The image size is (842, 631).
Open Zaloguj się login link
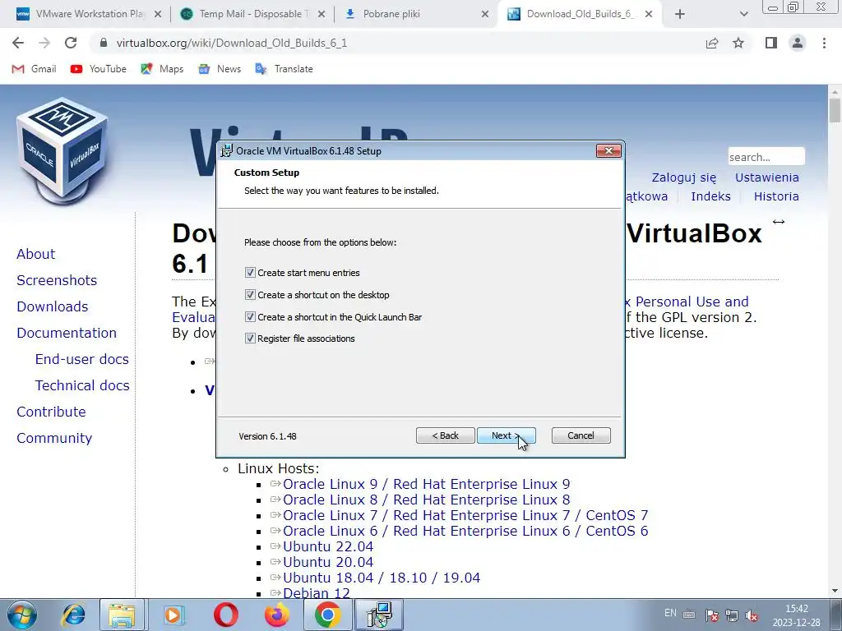pyautogui.click(x=683, y=177)
